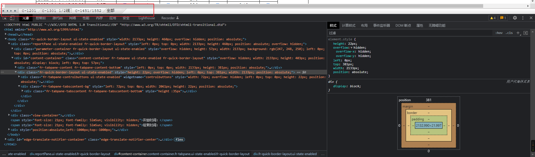The width and height of the screenshot is (535, 157).
Task: Activate the inspect element picker icon
Action: (4, 18)
